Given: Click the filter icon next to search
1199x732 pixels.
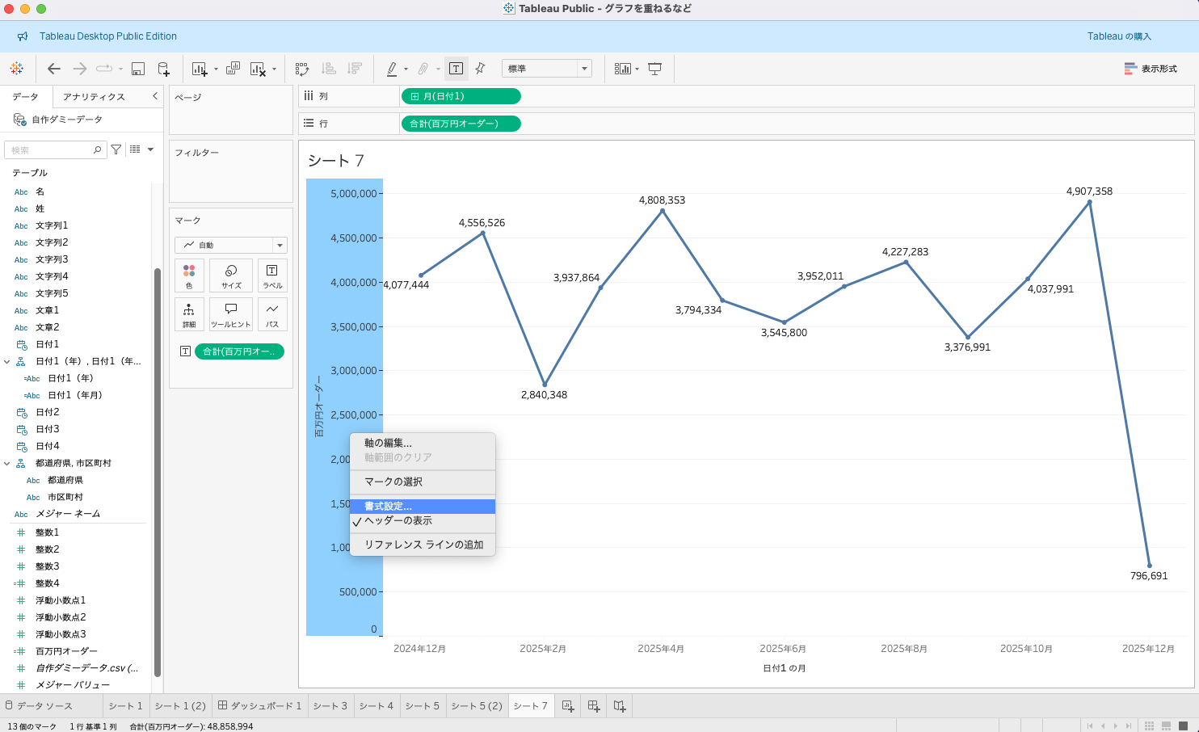Looking at the screenshot, I should point(116,149).
